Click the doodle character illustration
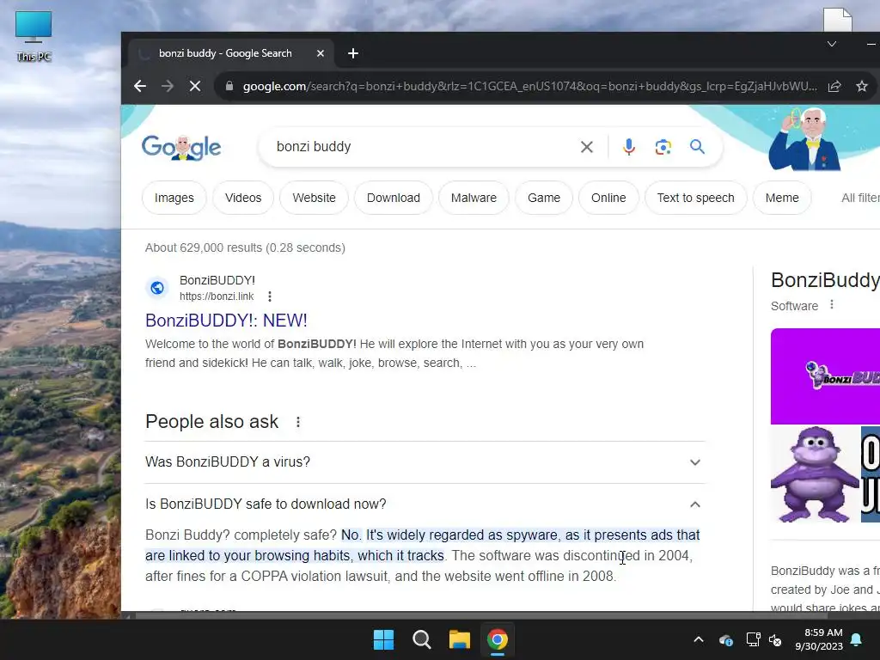 [x=804, y=139]
